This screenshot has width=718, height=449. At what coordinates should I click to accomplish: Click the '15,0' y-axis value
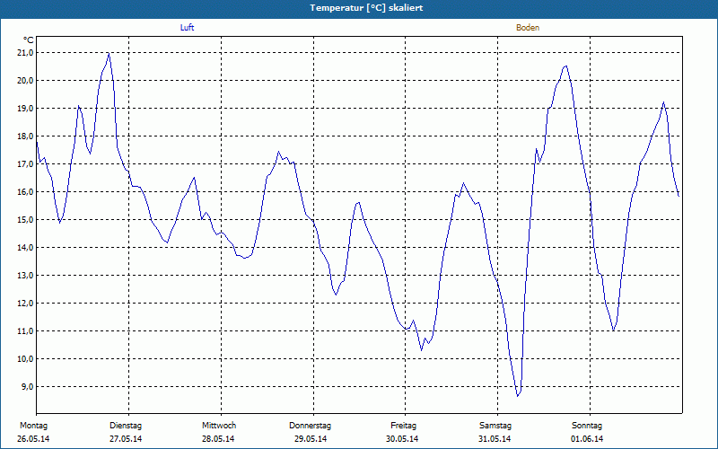point(26,220)
